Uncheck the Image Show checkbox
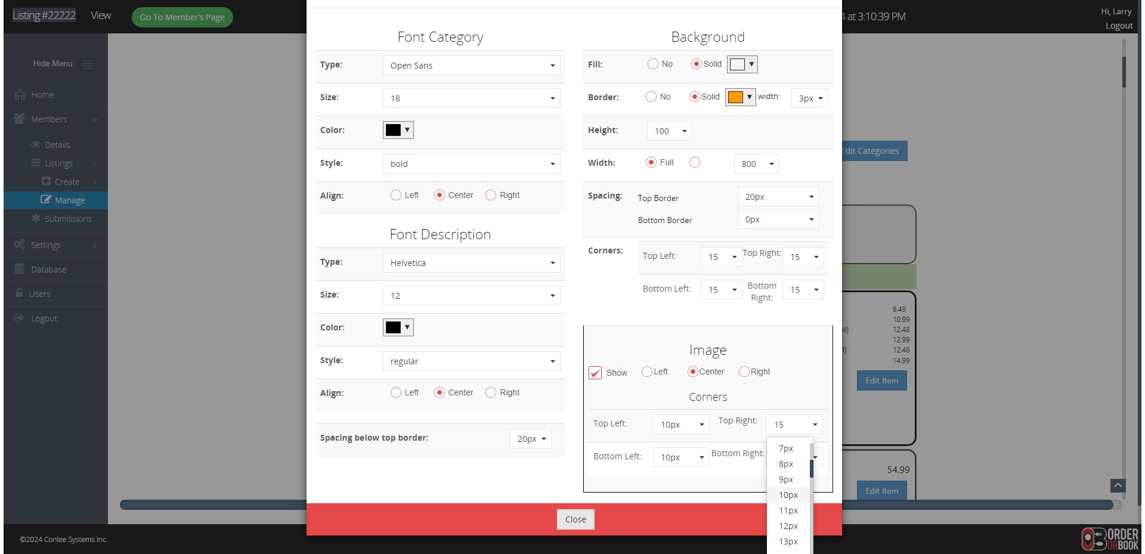 coord(595,373)
